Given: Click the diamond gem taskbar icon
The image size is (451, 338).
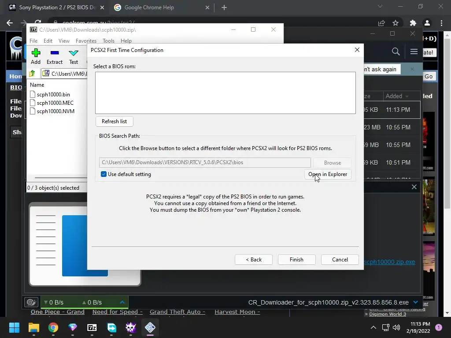Looking at the screenshot, I should [73, 327].
